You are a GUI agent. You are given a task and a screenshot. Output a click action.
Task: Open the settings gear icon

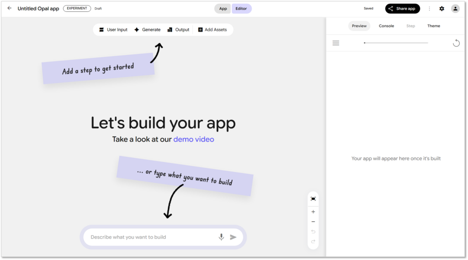441,9
